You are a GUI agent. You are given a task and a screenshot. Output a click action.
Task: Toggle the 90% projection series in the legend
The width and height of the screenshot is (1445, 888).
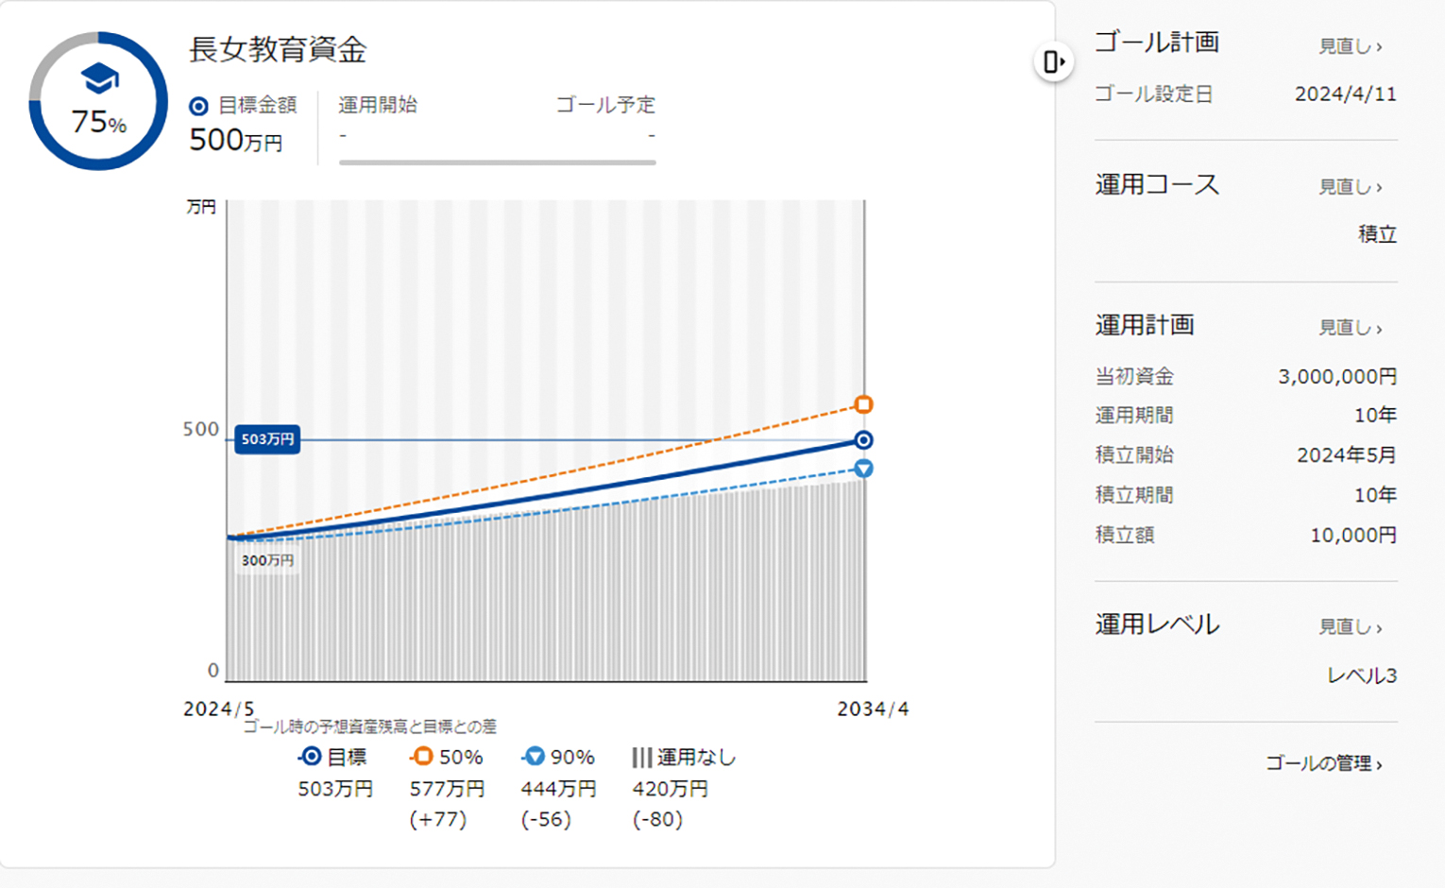(x=559, y=757)
